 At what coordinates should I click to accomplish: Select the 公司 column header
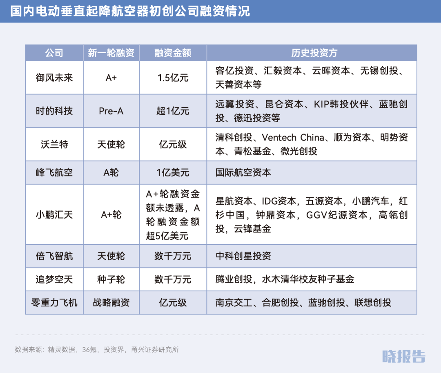point(54,53)
